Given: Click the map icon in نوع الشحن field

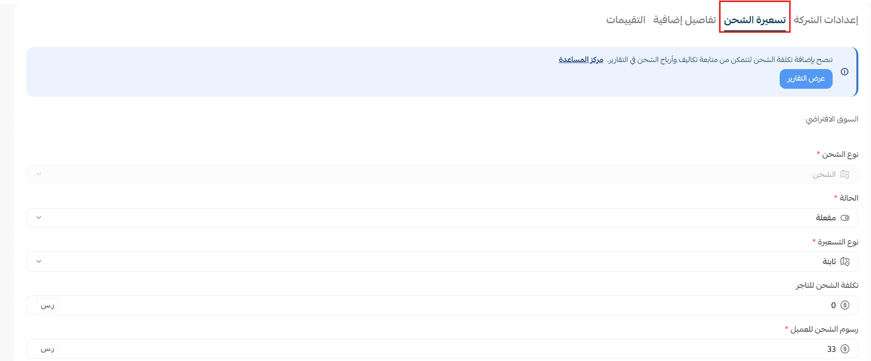Looking at the screenshot, I should (845, 174).
